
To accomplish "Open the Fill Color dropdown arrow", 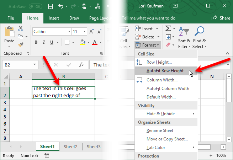I will pos(89,42).
